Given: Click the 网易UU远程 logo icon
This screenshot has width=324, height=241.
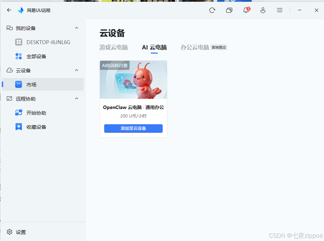Looking at the screenshot, I should tap(21, 10).
